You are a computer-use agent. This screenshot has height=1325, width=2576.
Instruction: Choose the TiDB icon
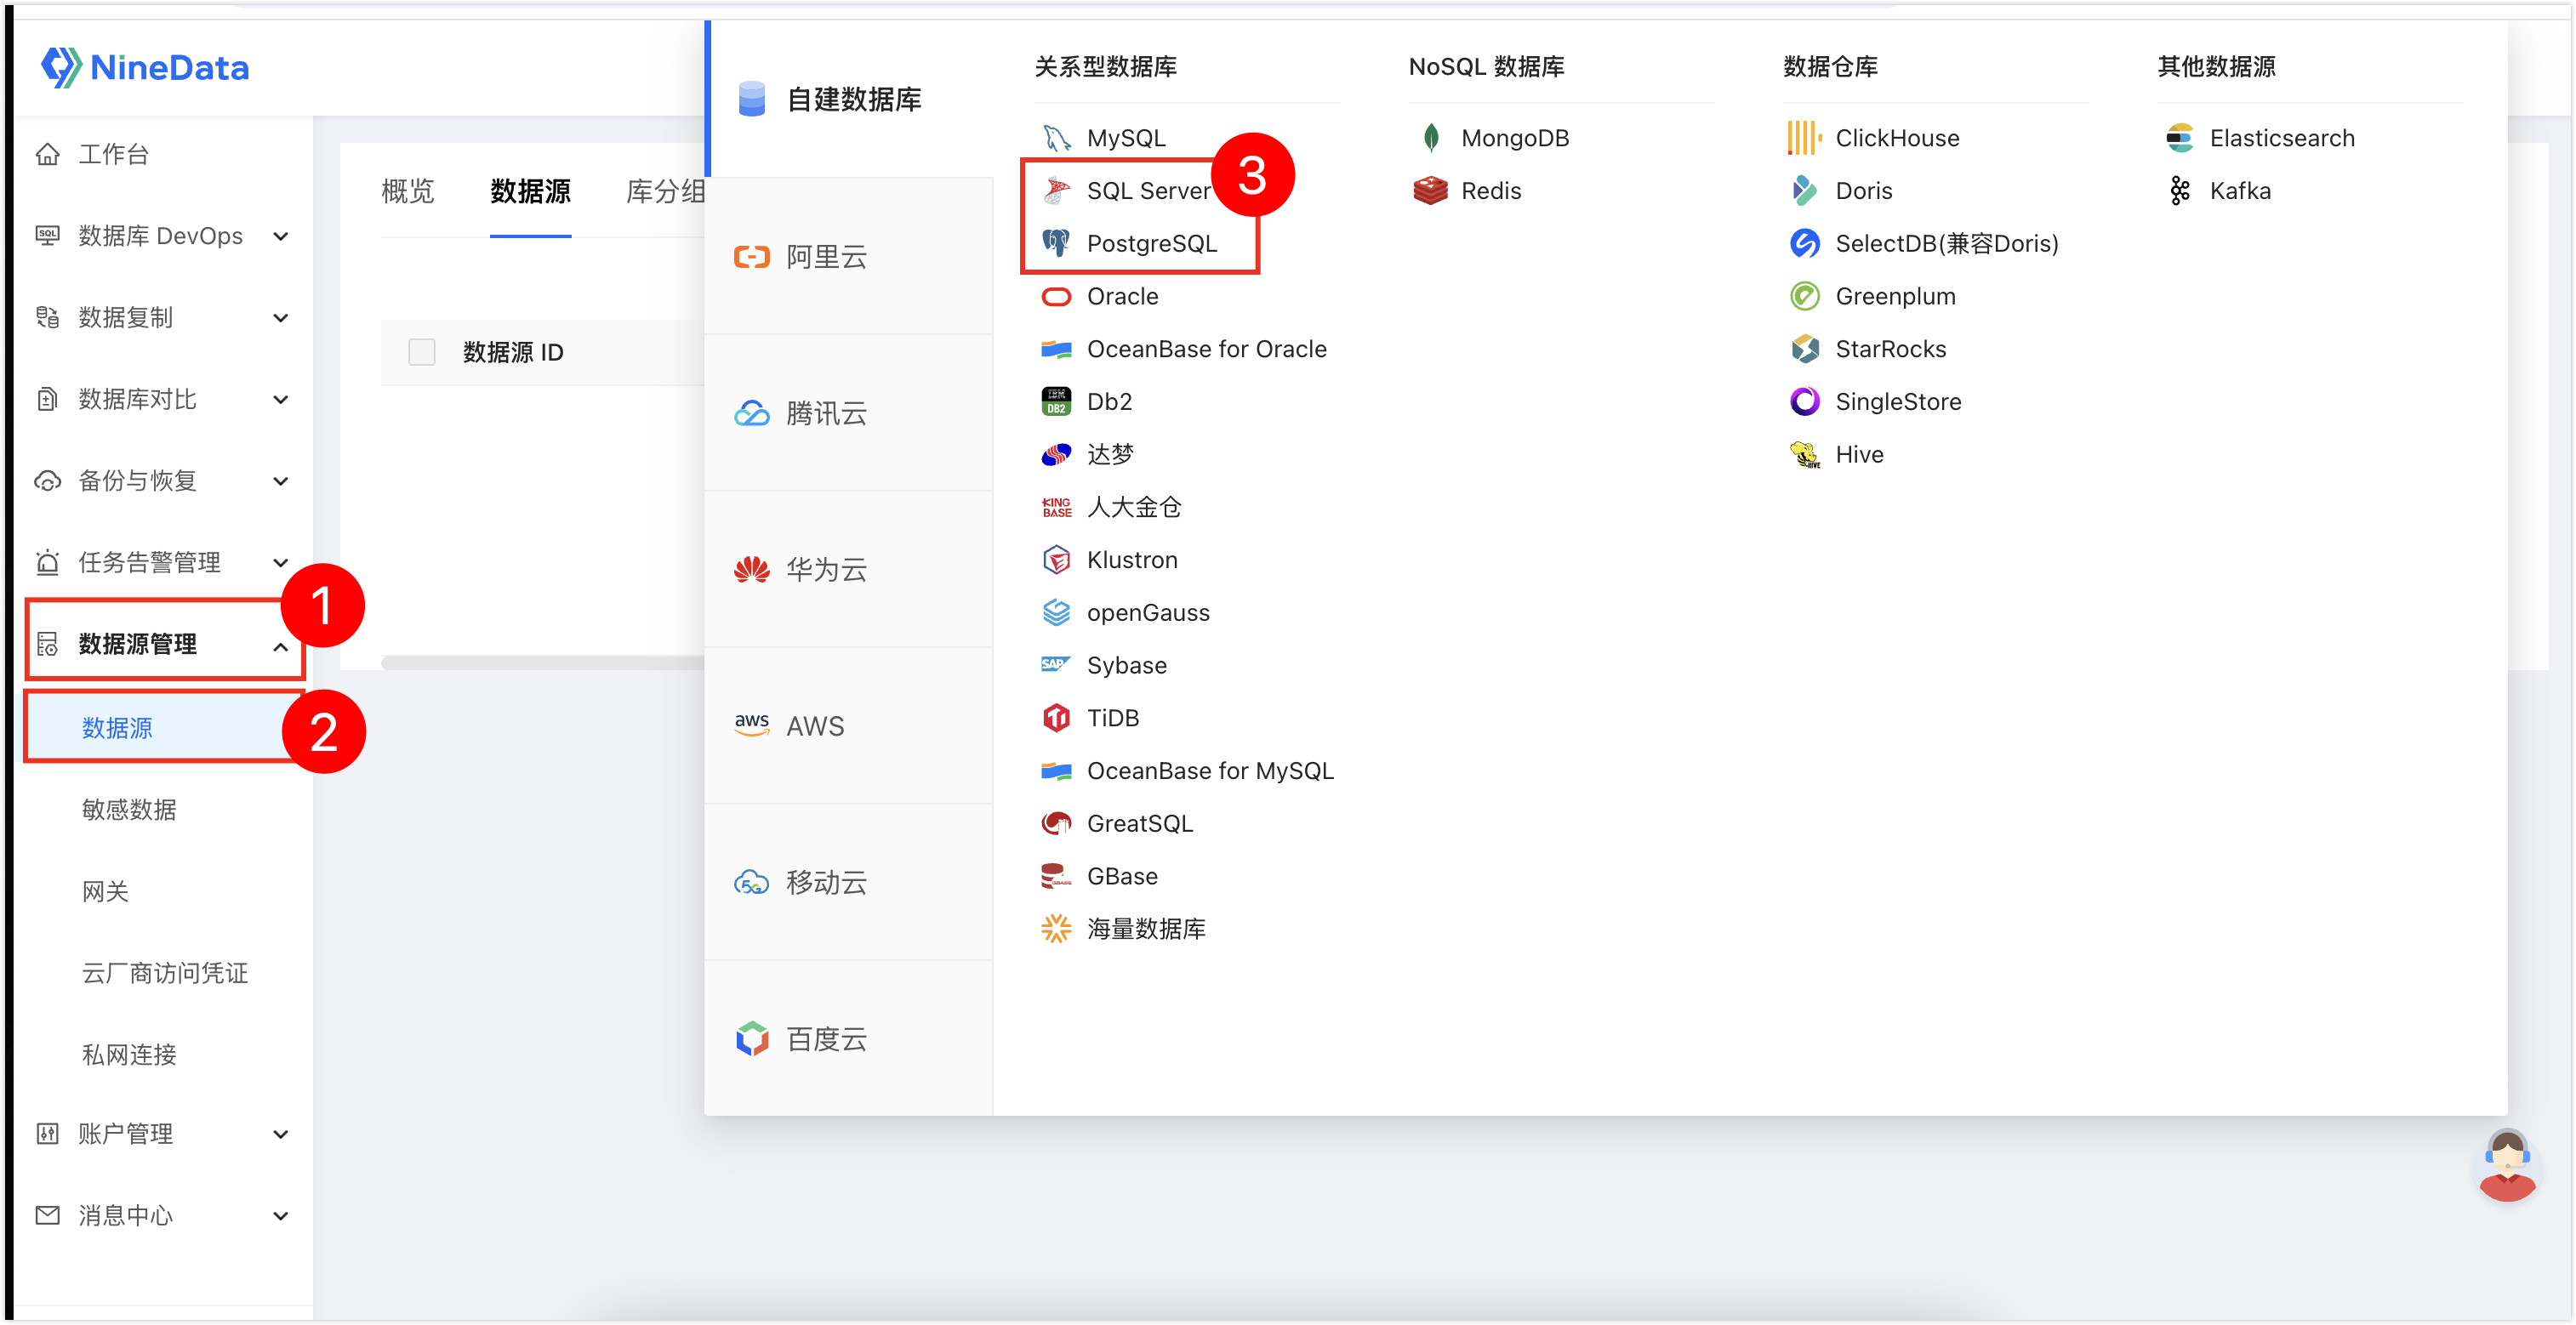click(x=1056, y=718)
